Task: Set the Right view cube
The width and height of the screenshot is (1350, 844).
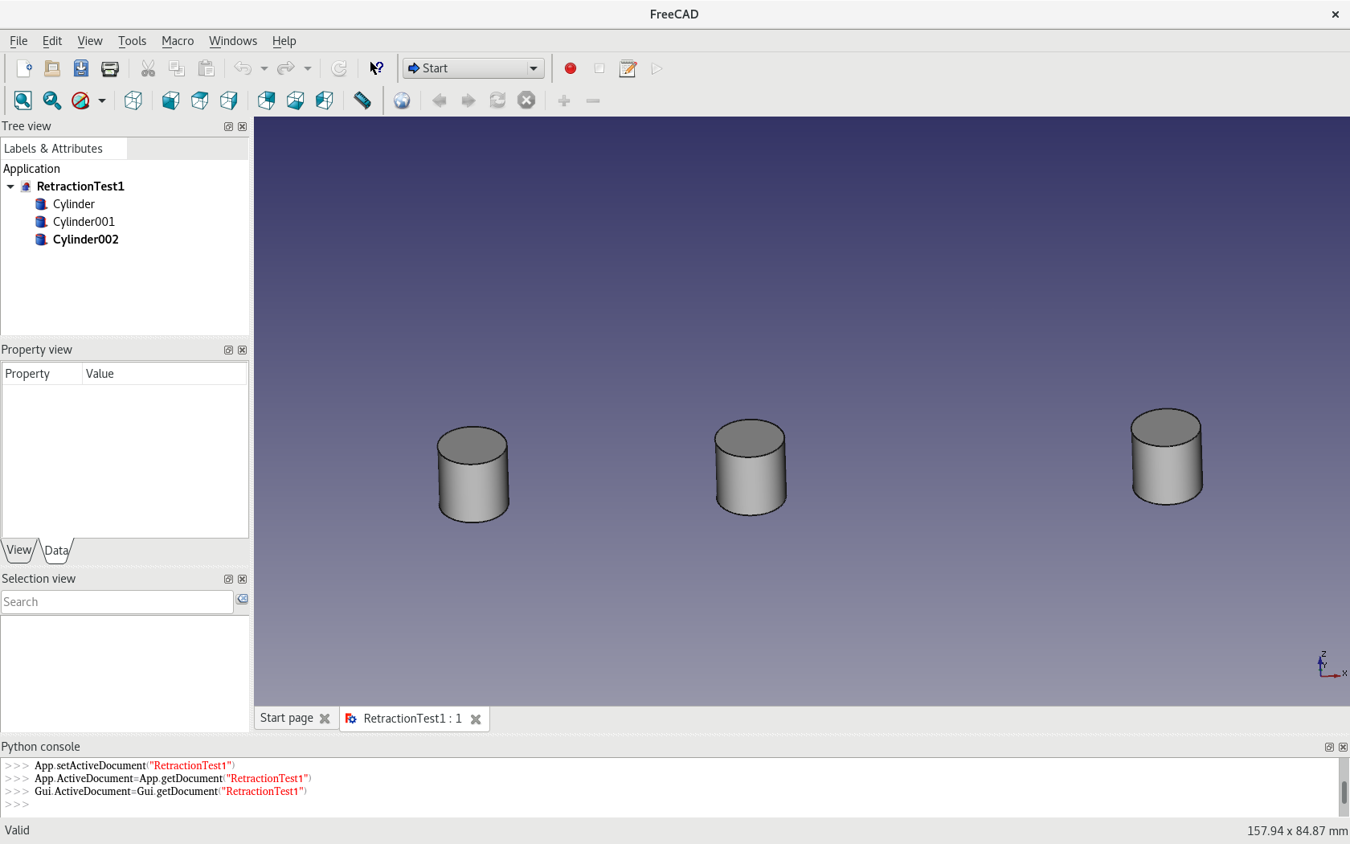Action: [228, 100]
